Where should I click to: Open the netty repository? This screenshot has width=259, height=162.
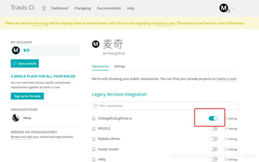point(102,159)
